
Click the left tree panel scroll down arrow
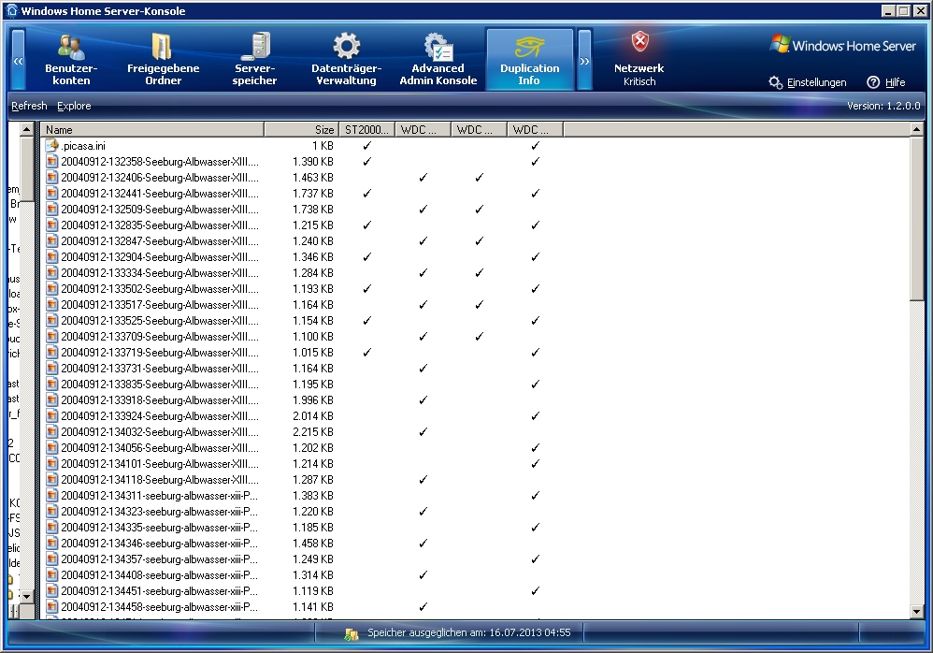(x=26, y=595)
